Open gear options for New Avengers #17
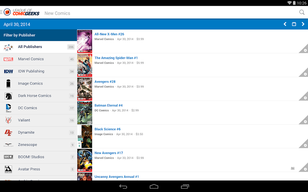 tap(305, 169)
